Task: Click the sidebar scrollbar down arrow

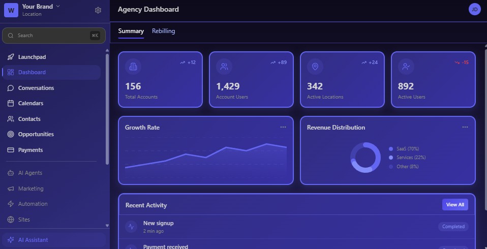Action: point(107,226)
